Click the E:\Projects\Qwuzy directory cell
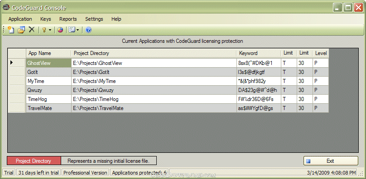This screenshot has width=366, height=179. click(154, 90)
